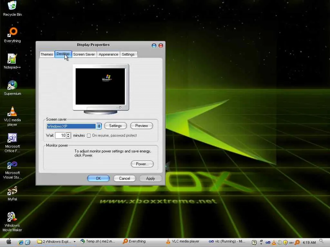Click the round gray tray icon left of the shield

point(280,242)
